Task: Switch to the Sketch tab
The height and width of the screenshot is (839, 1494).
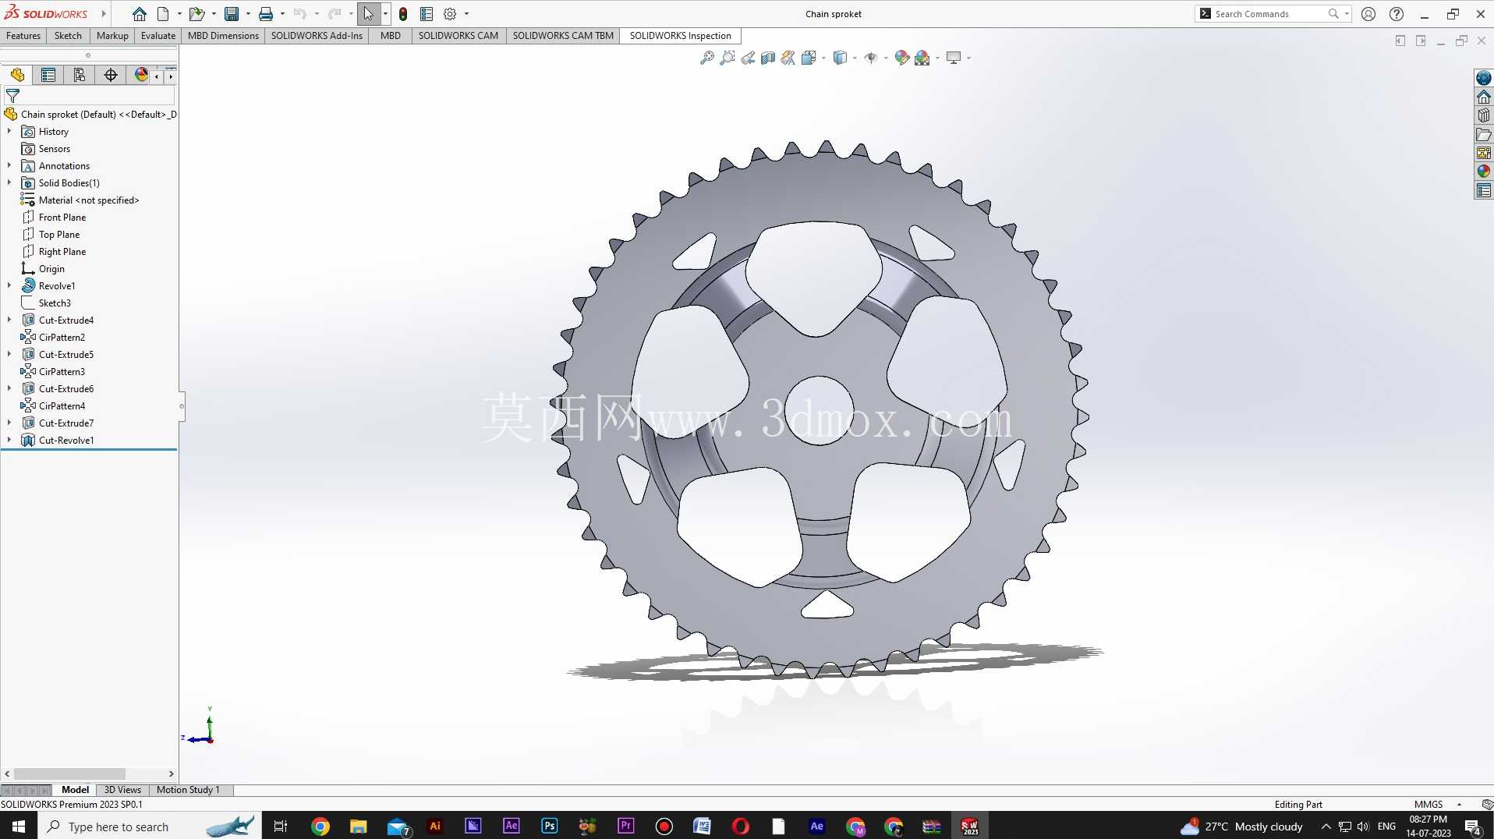Action: (x=68, y=36)
